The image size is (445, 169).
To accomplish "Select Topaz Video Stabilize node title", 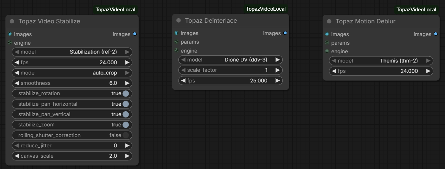I will [x=49, y=21].
